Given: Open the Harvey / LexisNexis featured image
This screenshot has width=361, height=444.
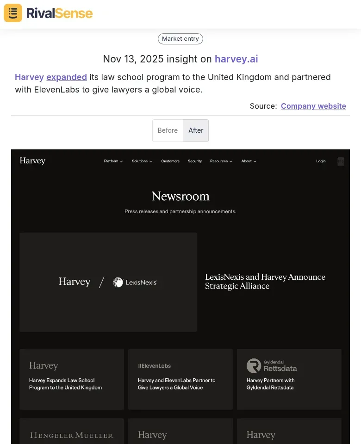Looking at the screenshot, I should (108, 282).
